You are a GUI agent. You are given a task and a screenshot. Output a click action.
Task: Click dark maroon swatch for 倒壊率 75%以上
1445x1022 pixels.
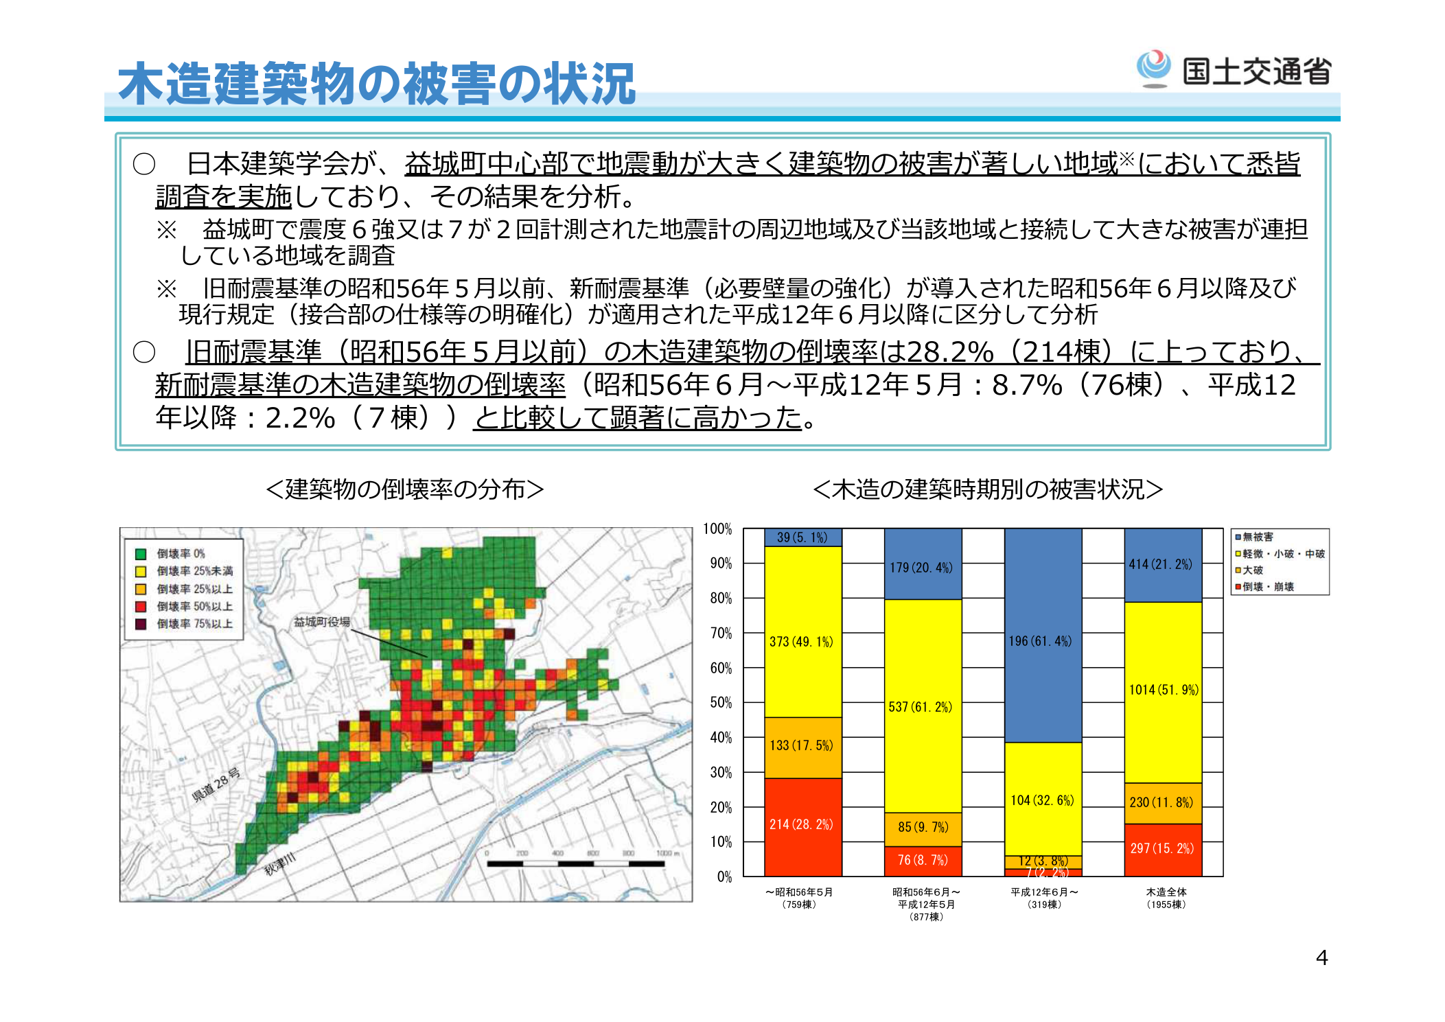141,624
